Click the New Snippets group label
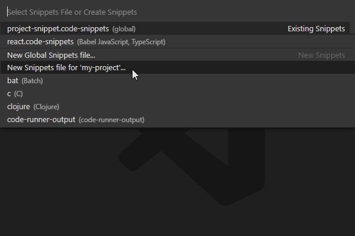The width and height of the screenshot is (355, 236). (321, 55)
